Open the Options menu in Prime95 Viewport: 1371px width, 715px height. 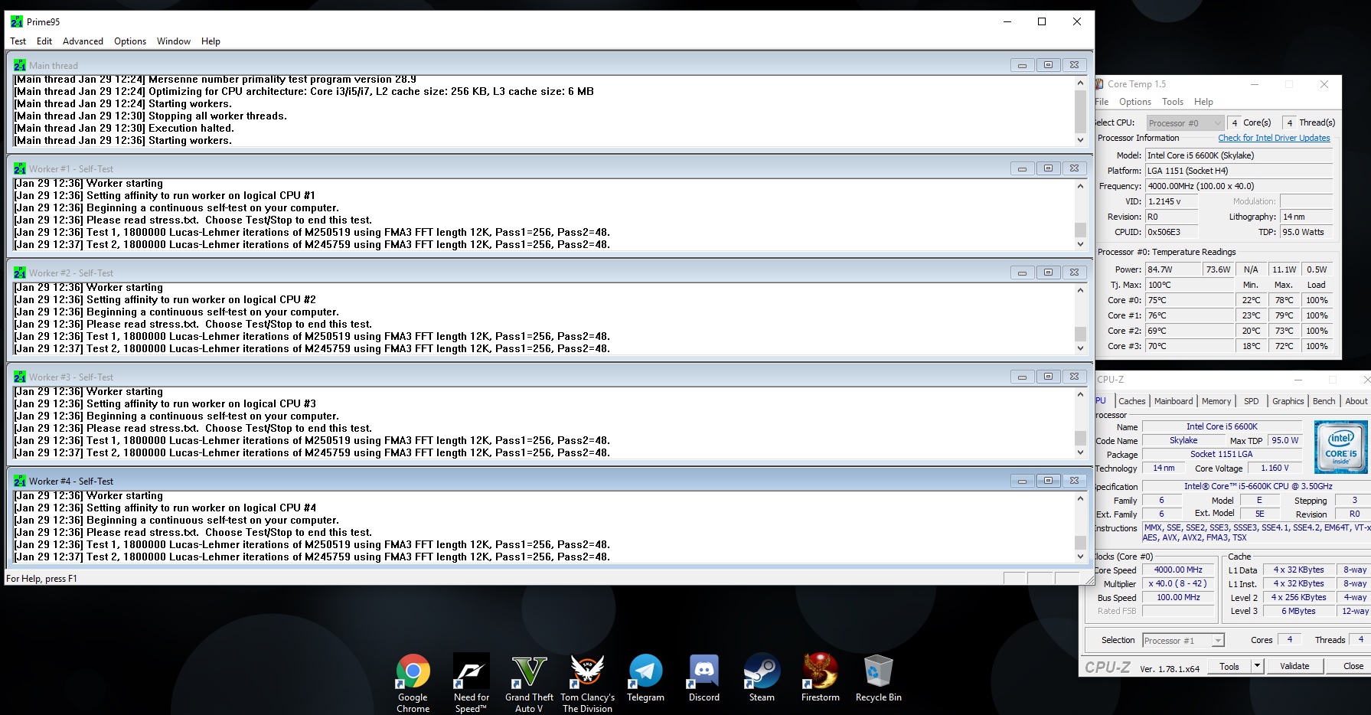[x=130, y=41]
